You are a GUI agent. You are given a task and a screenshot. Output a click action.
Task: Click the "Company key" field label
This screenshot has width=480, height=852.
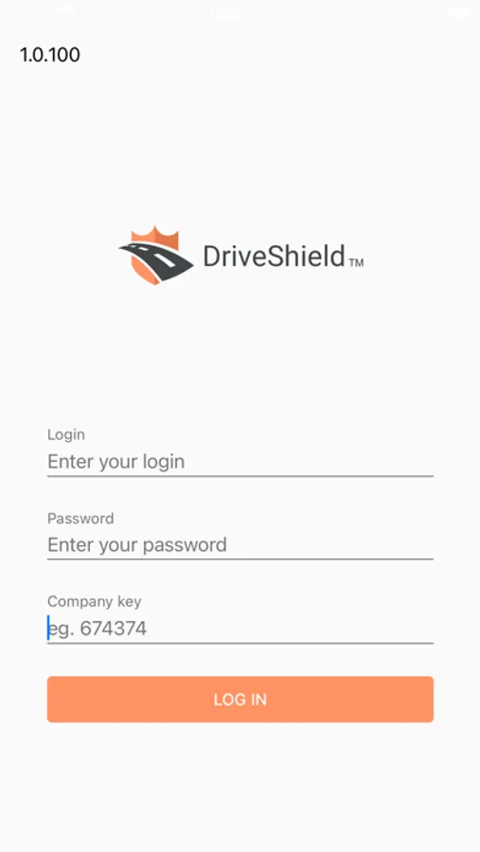pos(95,601)
